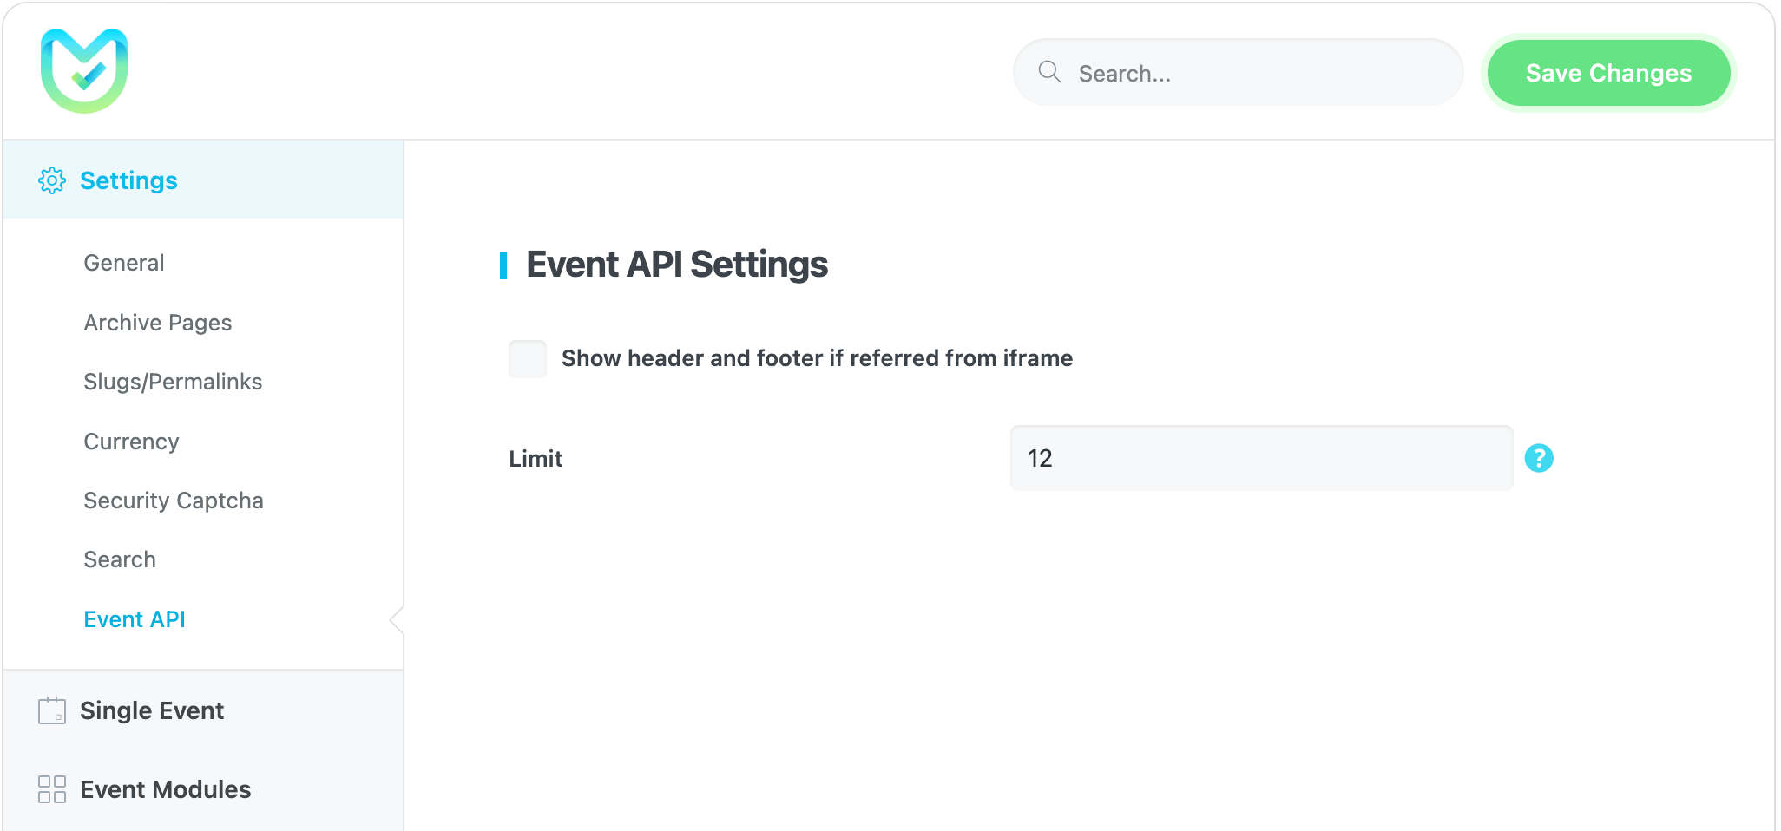Collapse the Settings section
This screenshot has height=831, width=1781.
[x=128, y=180]
